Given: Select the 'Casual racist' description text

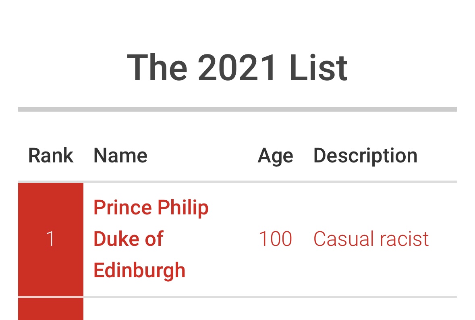Looking at the screenshot, I should click(x=371, y=239).
